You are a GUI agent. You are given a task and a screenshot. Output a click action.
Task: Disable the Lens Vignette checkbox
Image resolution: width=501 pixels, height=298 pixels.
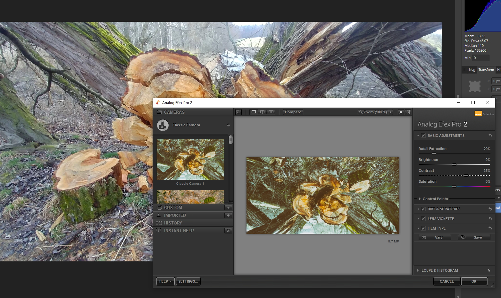(423, 219)
